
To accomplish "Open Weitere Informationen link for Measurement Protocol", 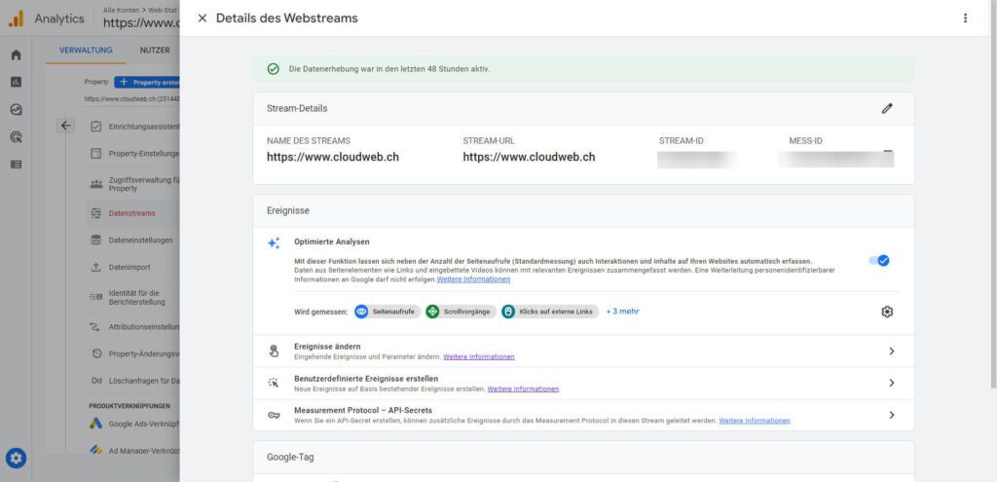I will click(755, 421).
